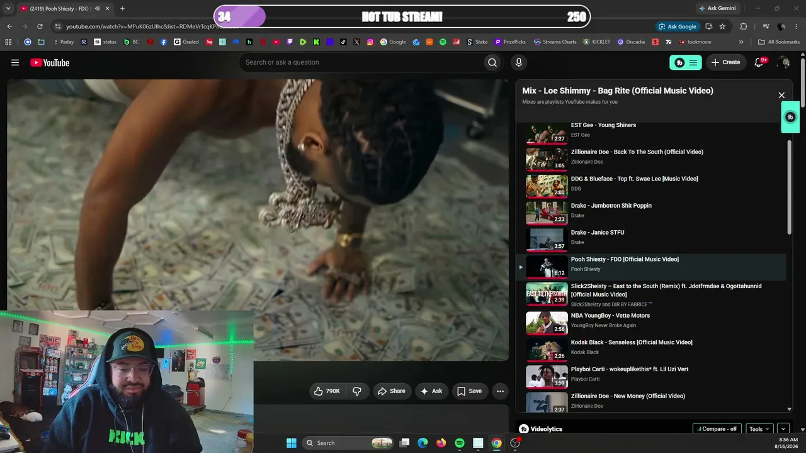Open Ask Gemini in the title bar

pos(717,8)
